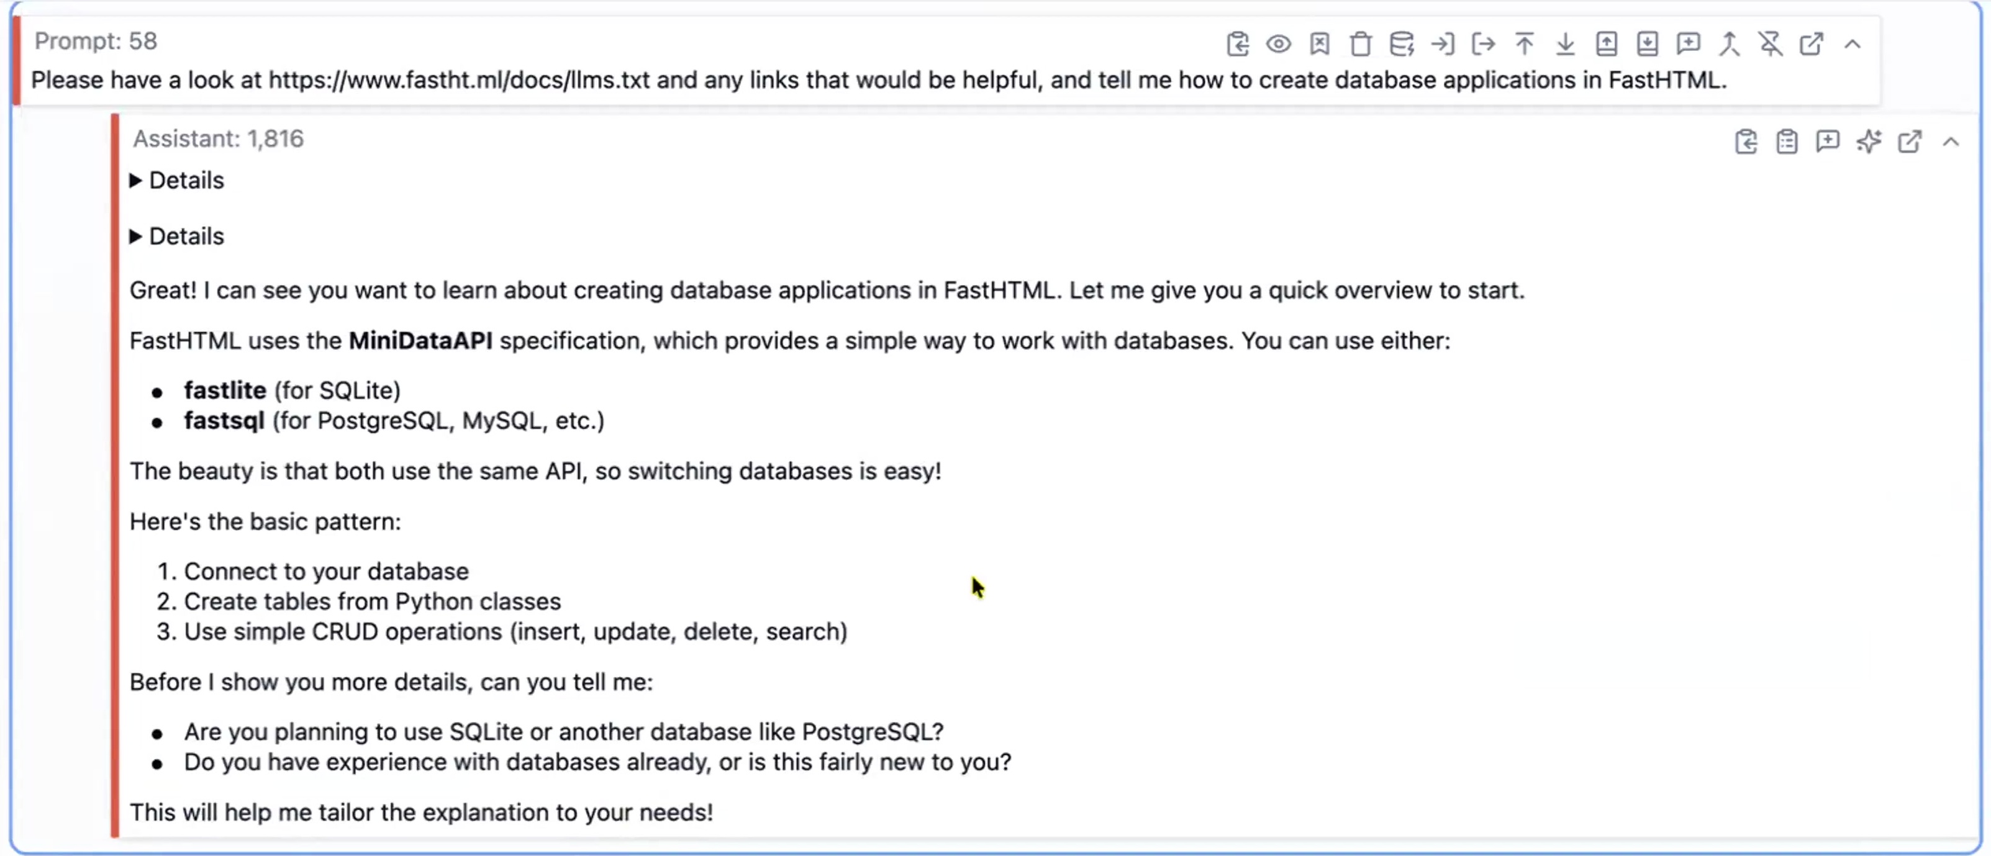Click the trash icon to delete prompt
Image resolution: width=1991 pixels, height=856 pixels.
pyautogui.click(x=1360, y=44)
